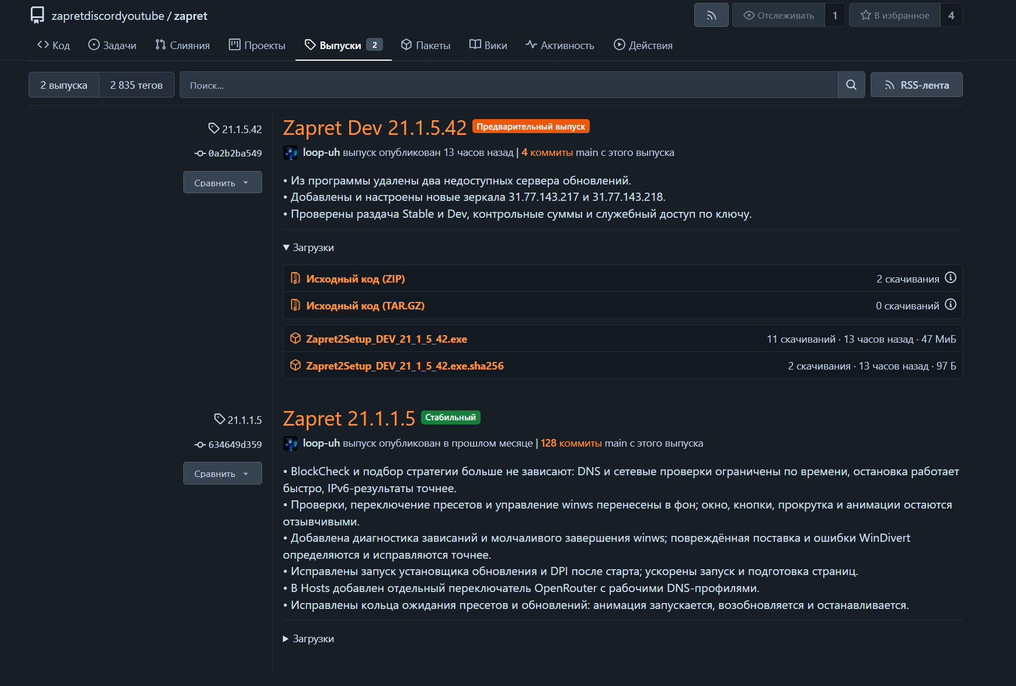Open the zapret repository name link
The height and width of the screenshot is (686, 1016).
190,16
